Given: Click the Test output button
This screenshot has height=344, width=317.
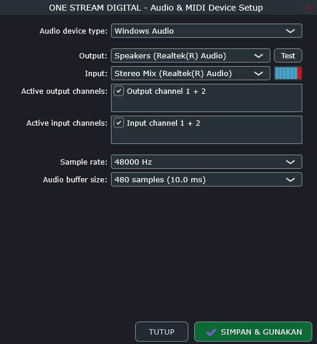Looking at the screenshot, I should pyautogui.click(x=288, y=55).
